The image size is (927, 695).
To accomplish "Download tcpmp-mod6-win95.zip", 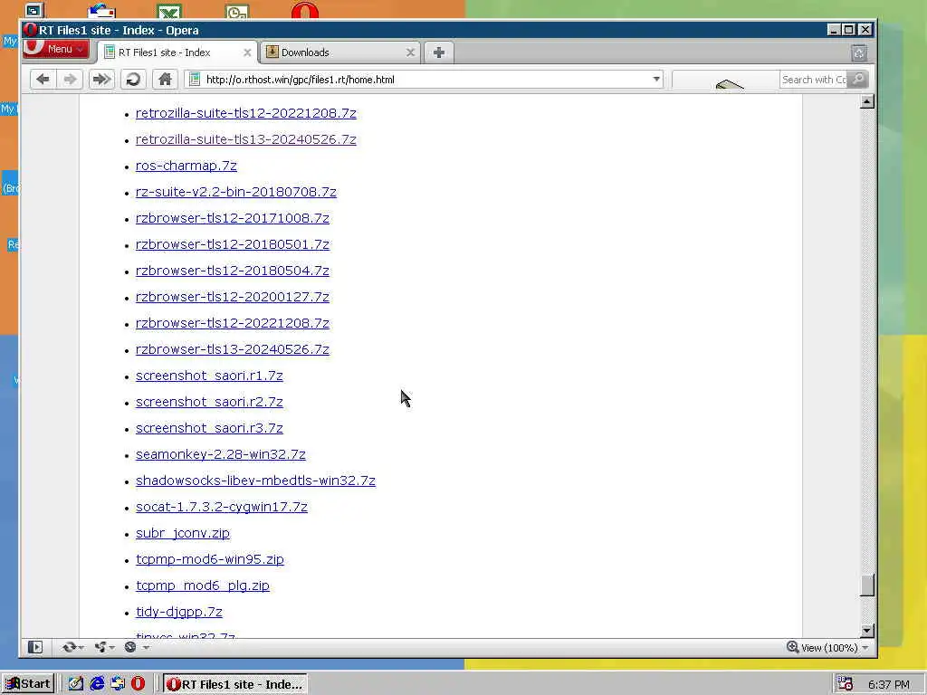I will pos(210,559).
